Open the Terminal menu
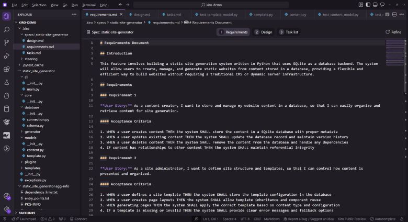The height and width of the screenshot is (222, 408). [x=88, y=5]
